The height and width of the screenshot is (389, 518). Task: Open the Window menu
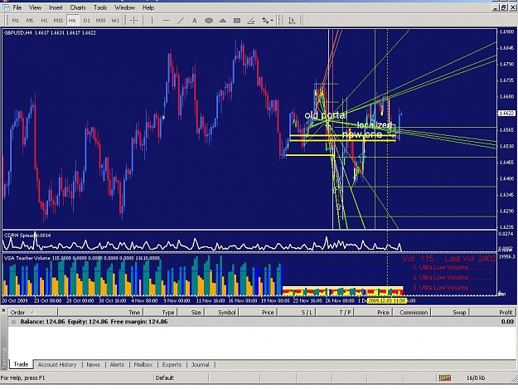click(x=124, y=7)
